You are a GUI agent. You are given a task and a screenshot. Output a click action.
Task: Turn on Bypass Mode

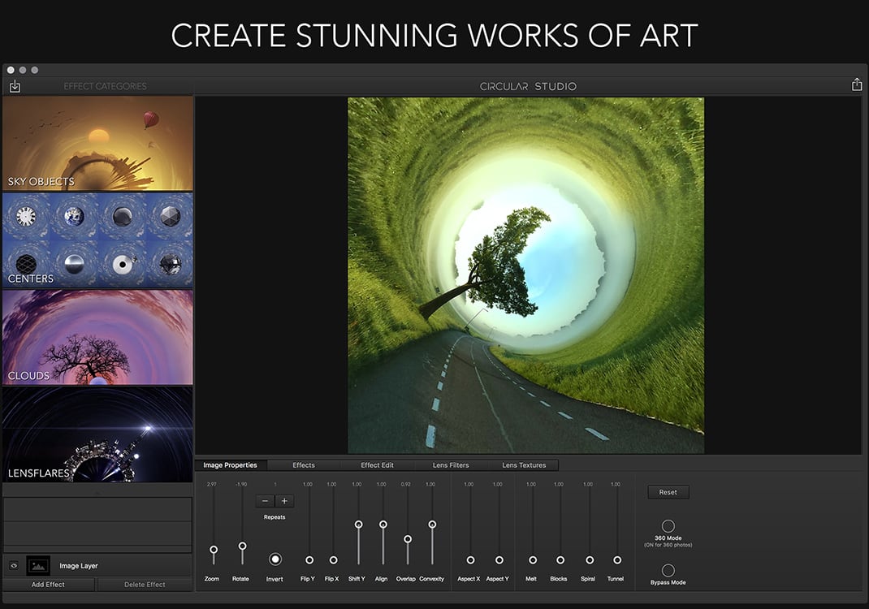point(668,570)
